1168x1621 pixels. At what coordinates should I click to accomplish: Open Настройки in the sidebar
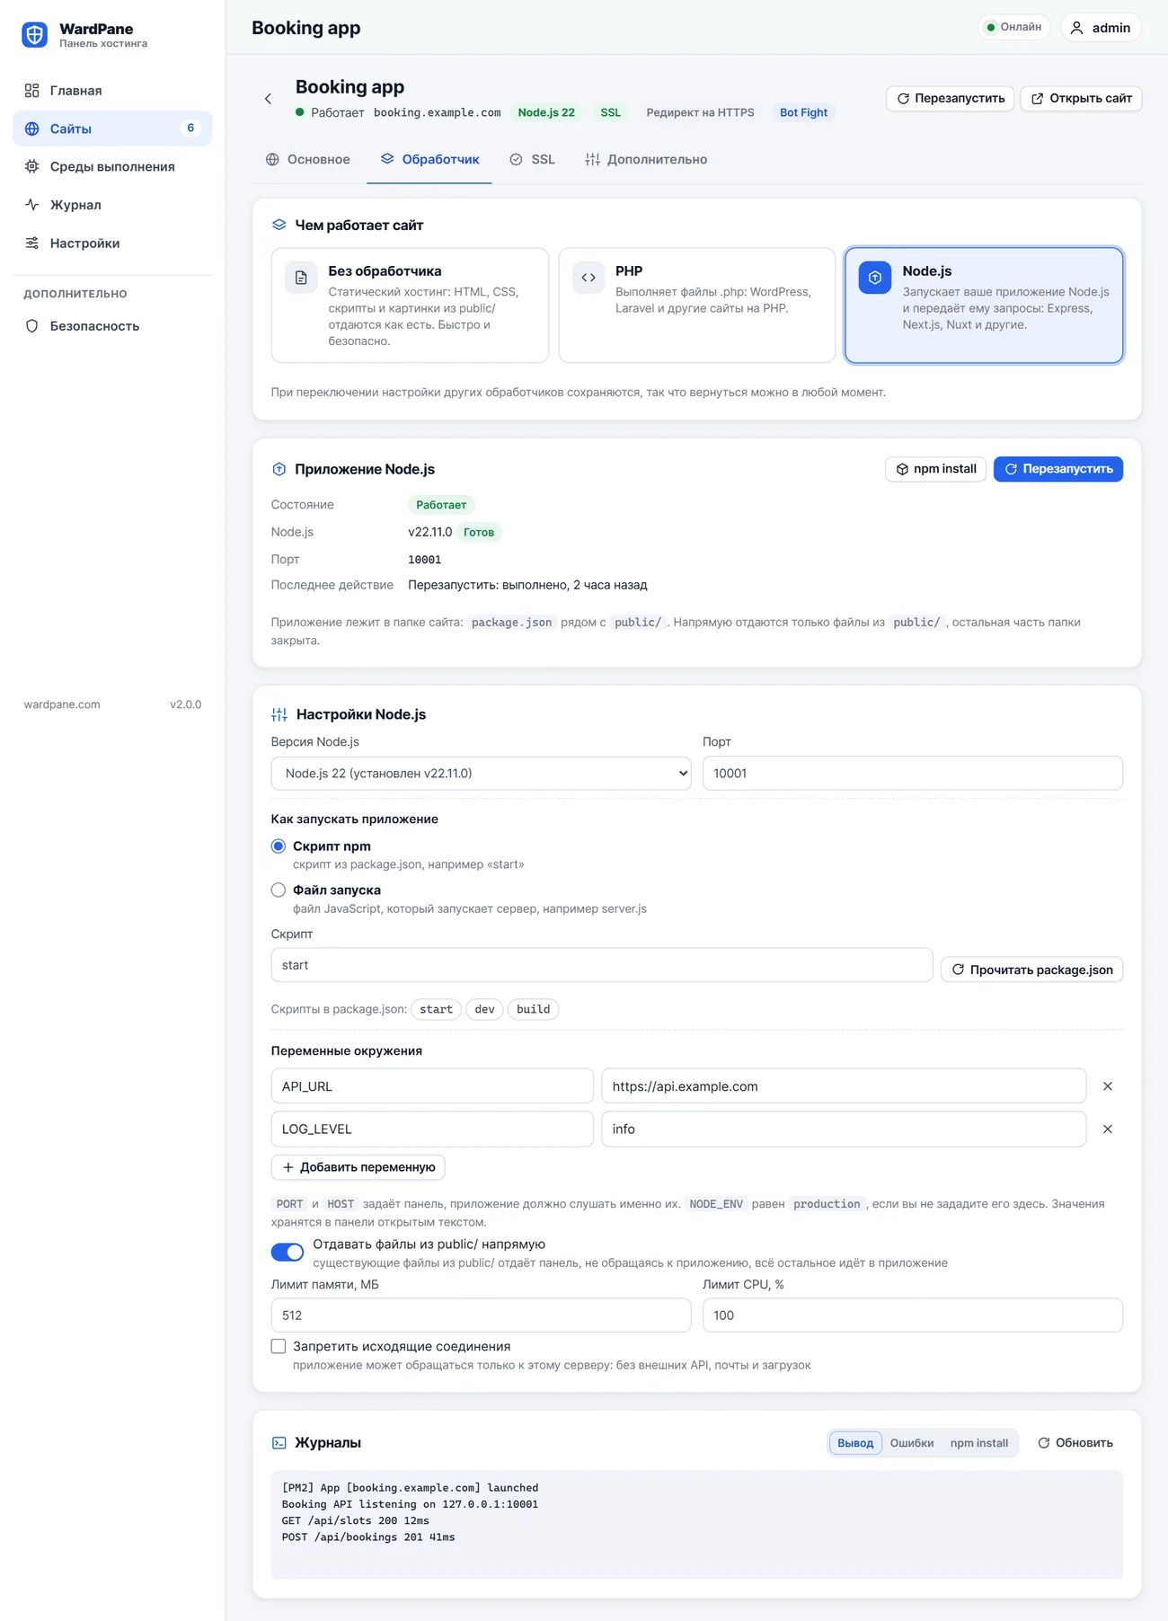tap(112, 244)
